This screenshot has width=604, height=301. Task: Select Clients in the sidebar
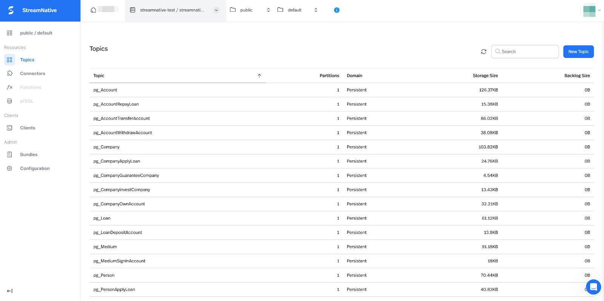coord(28,128)
